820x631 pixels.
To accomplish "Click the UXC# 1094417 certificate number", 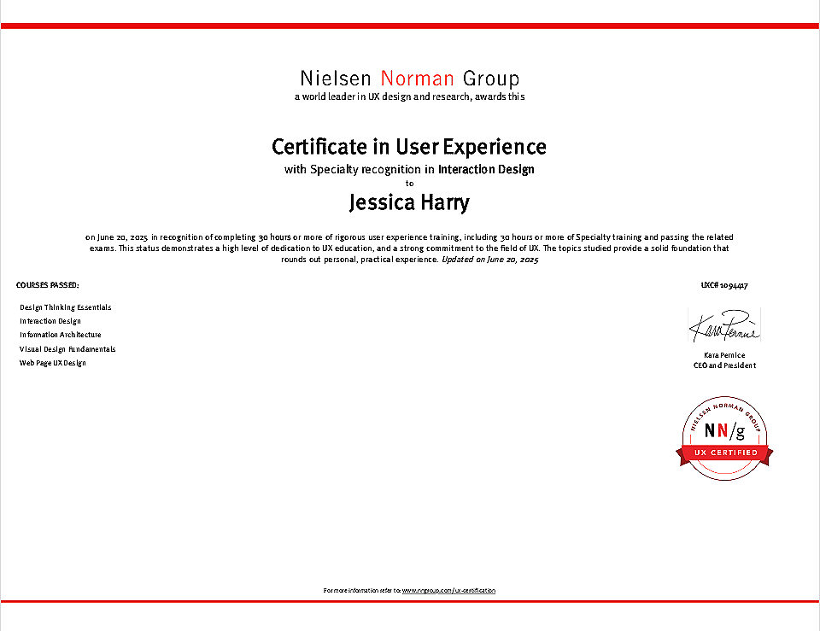I will [724, 285].
